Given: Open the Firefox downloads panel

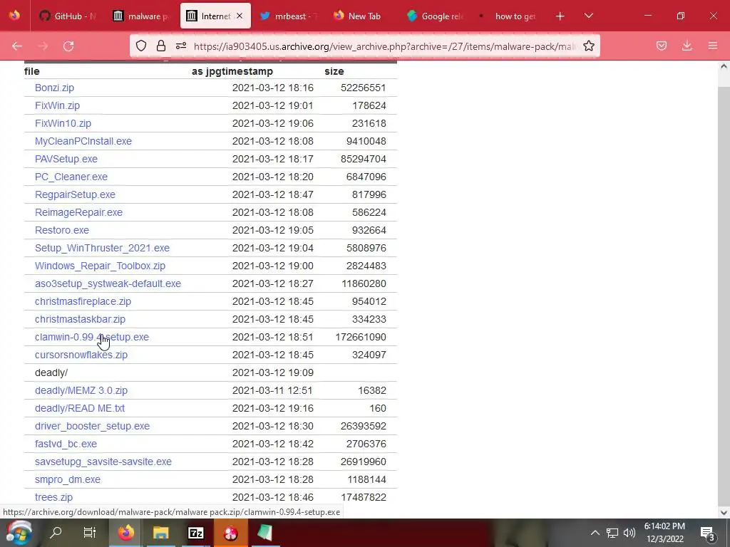Looking at the screenshot, I should tap(687, 46).
